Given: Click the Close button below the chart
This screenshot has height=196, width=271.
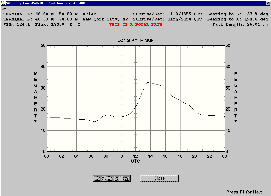Looking at the screenshot, I should point(159,178).
